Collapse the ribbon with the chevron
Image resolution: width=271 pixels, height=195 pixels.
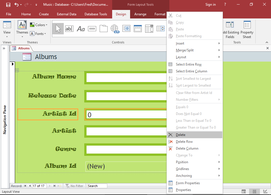pyautogui.click(x=267, y=42)
